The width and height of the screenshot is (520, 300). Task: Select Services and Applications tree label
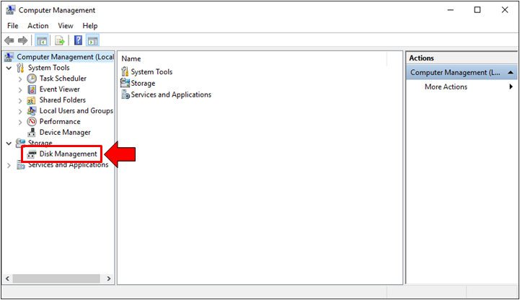click(x=69, y=164)
